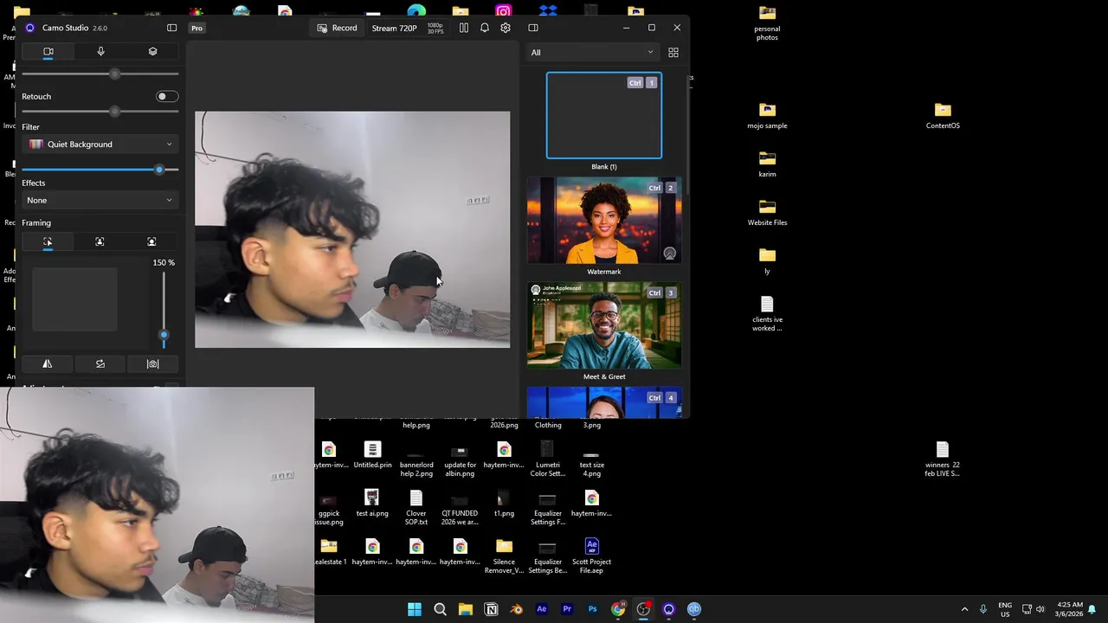This screenshot has height=623, width=1108.
Task: Open the layers overlays tab
Action: (152, 52)
